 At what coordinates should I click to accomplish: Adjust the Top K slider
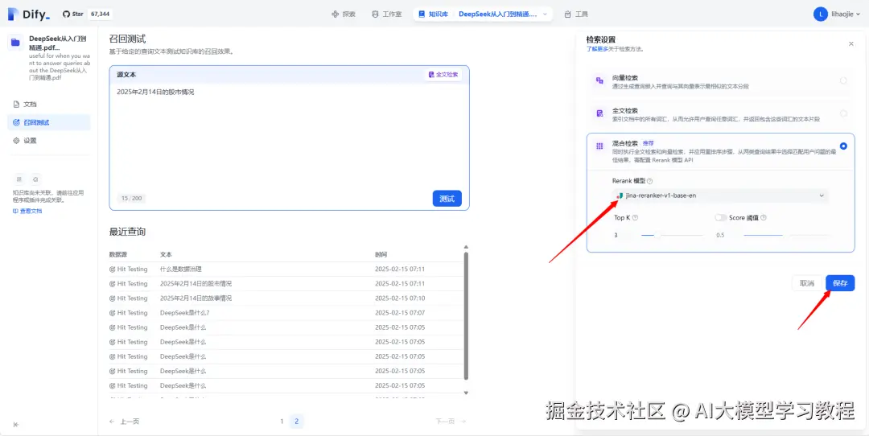tap(672, 236)
